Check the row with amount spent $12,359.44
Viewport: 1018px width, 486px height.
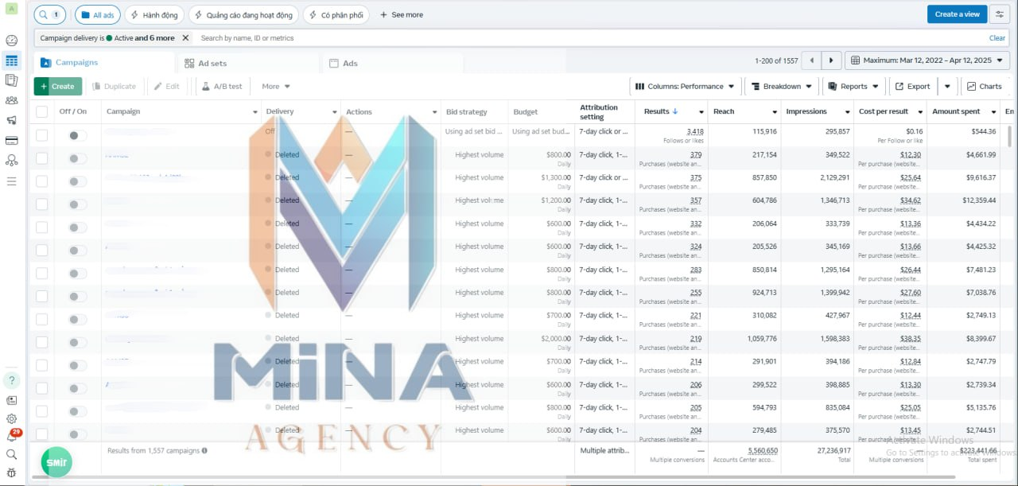tap(41, 204)
